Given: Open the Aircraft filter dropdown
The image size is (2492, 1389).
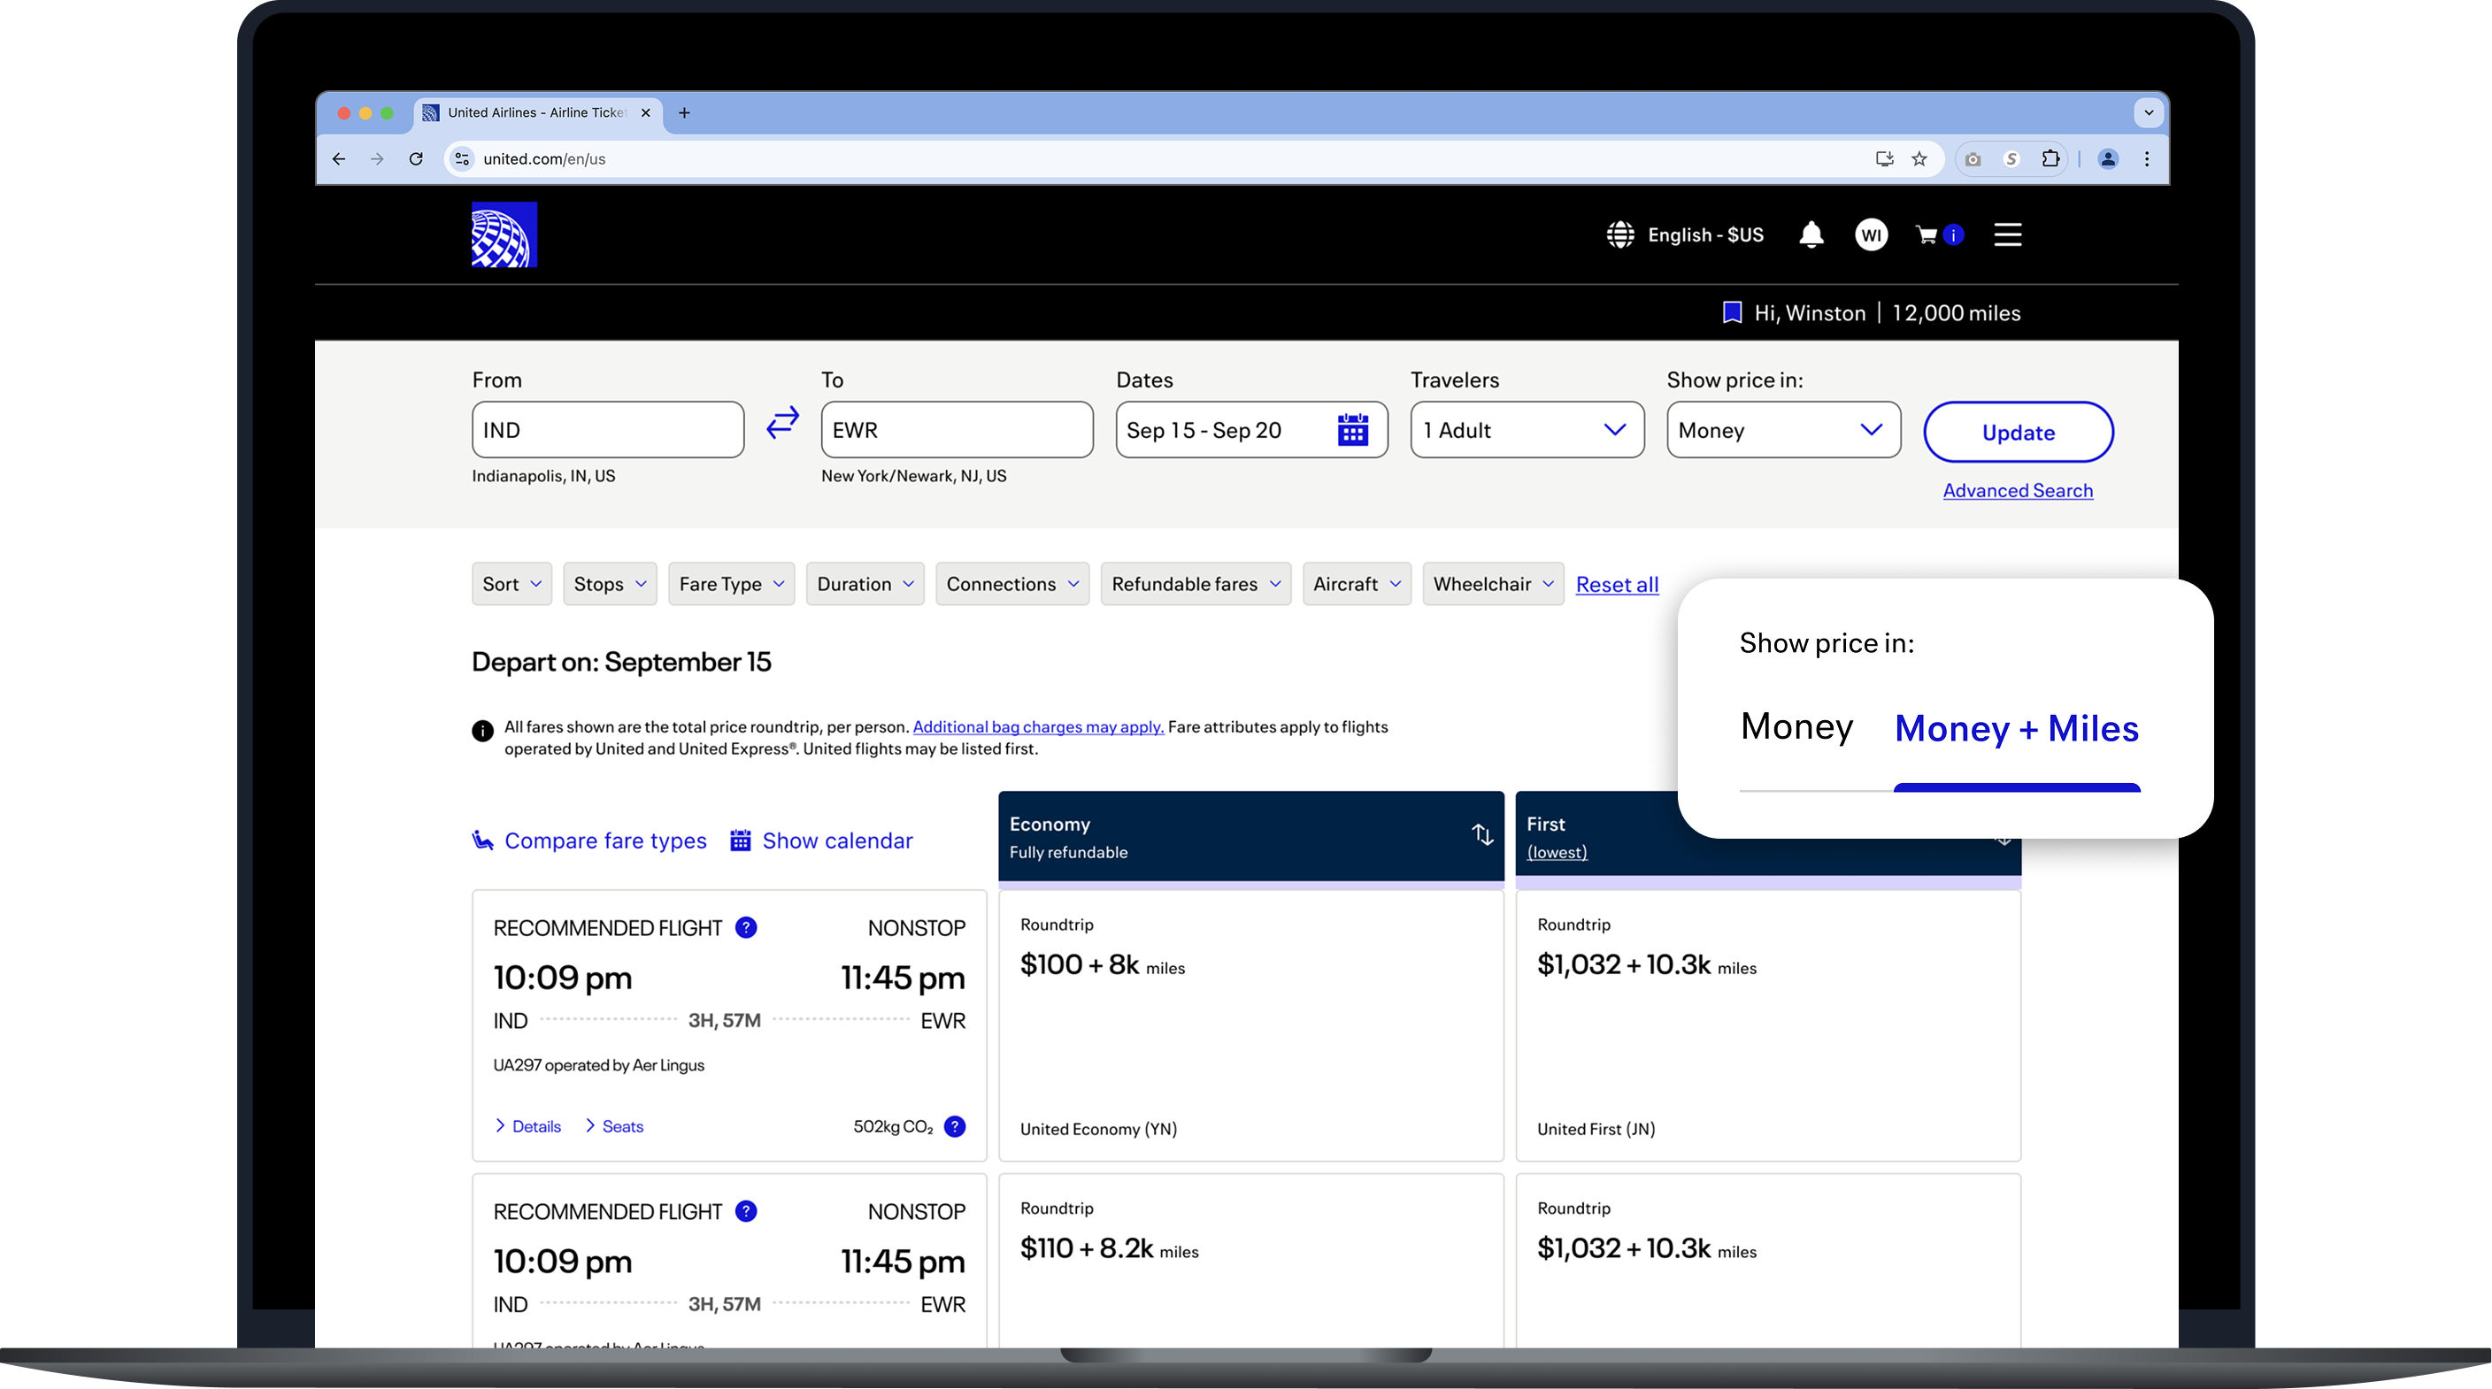Looking at the screenshot, I should point(1357,583).
